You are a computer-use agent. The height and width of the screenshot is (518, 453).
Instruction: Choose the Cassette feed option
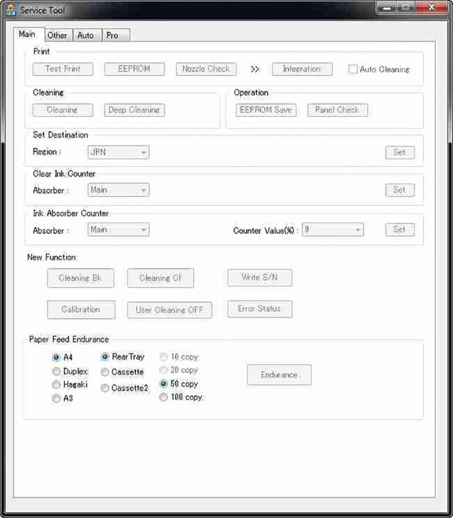point(105,372)
